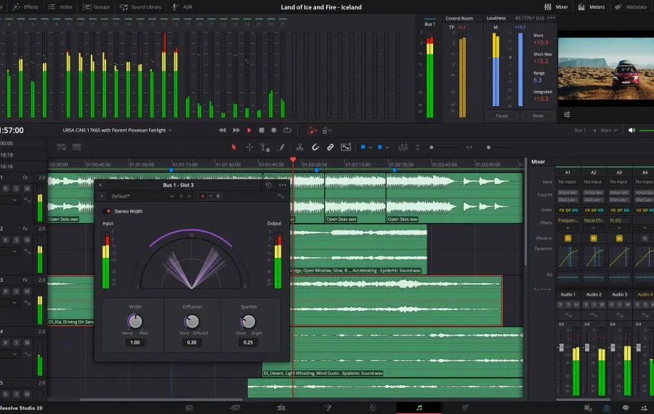Click the track grid view icon
Viewport: 654px width, 414px height.
point(77,147)
